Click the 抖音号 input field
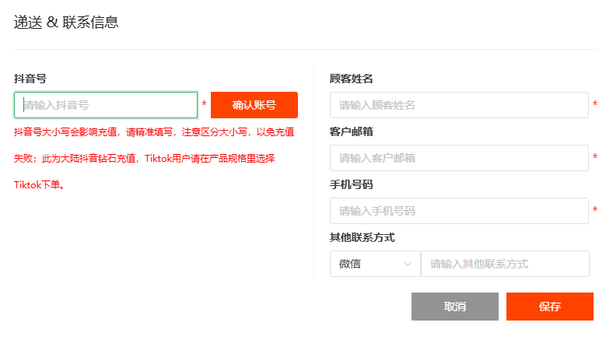 point(106,105)
